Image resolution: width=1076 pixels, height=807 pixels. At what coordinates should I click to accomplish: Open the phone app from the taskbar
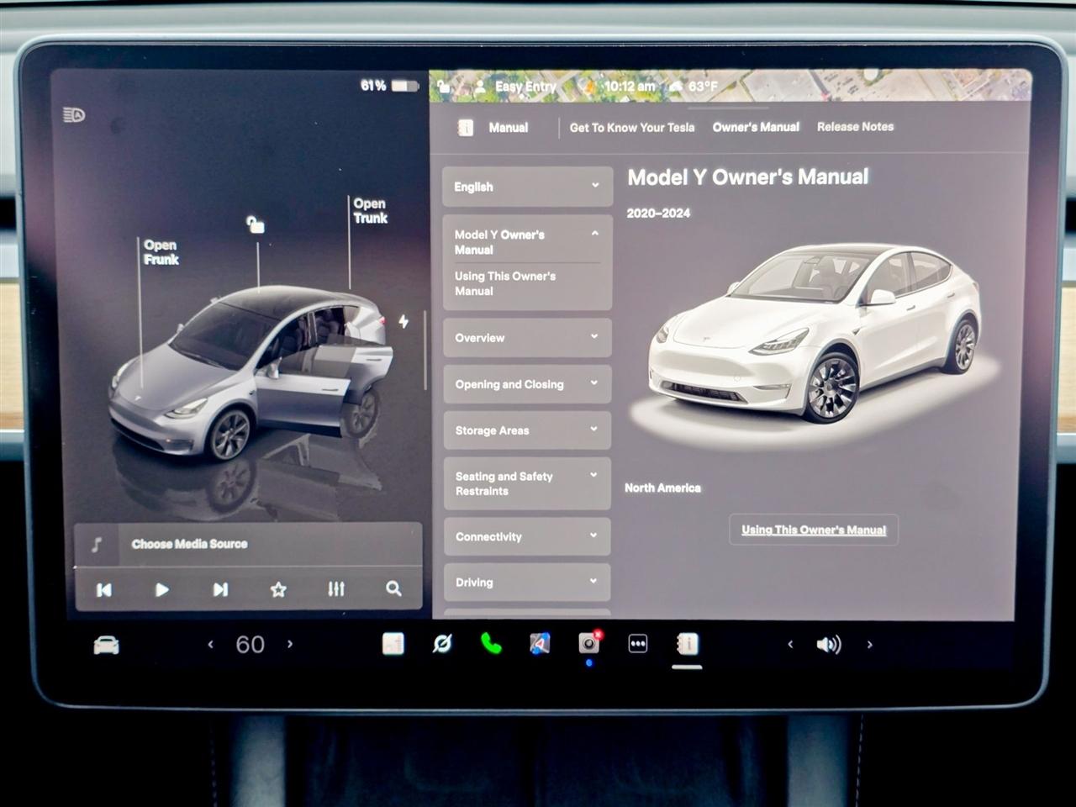491,644
